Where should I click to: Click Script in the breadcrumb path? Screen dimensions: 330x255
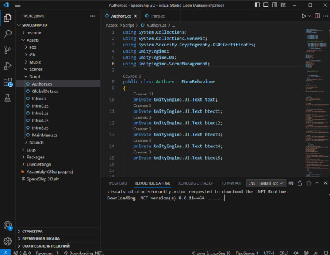[x=128, y=26]
